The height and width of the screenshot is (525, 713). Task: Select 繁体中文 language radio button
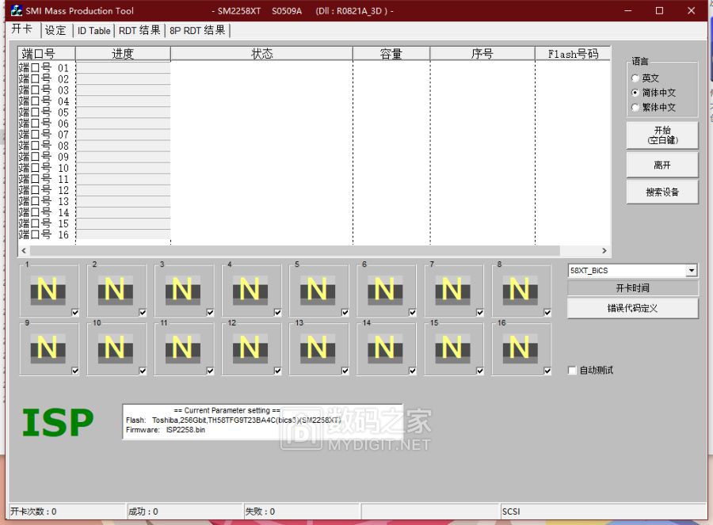(x=635, y=108)
